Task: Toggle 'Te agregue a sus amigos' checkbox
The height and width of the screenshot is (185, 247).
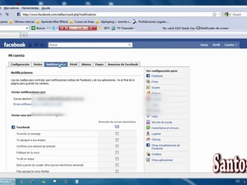Action: point(117,140)
